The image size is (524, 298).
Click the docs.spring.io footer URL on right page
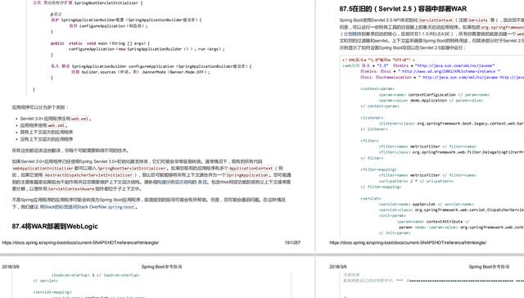[408, 242]
